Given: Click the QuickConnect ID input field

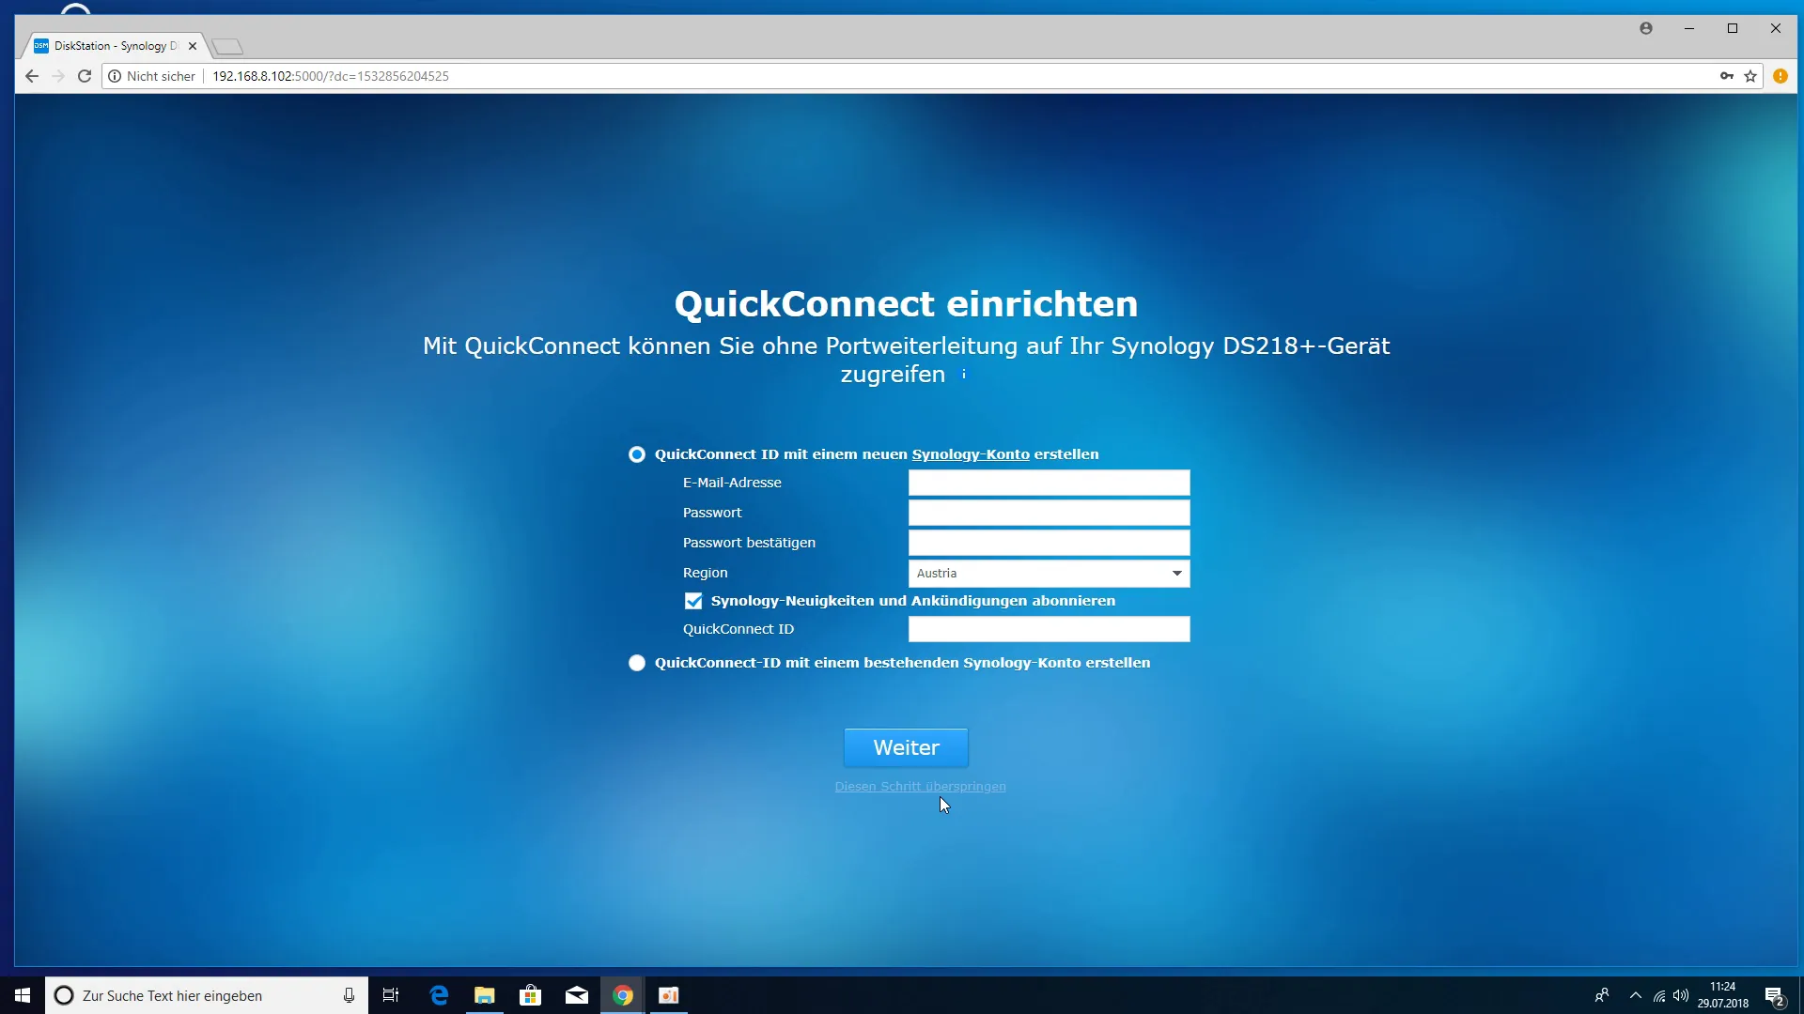Looking at the screenshot, I should click(x=1049, y=629).
